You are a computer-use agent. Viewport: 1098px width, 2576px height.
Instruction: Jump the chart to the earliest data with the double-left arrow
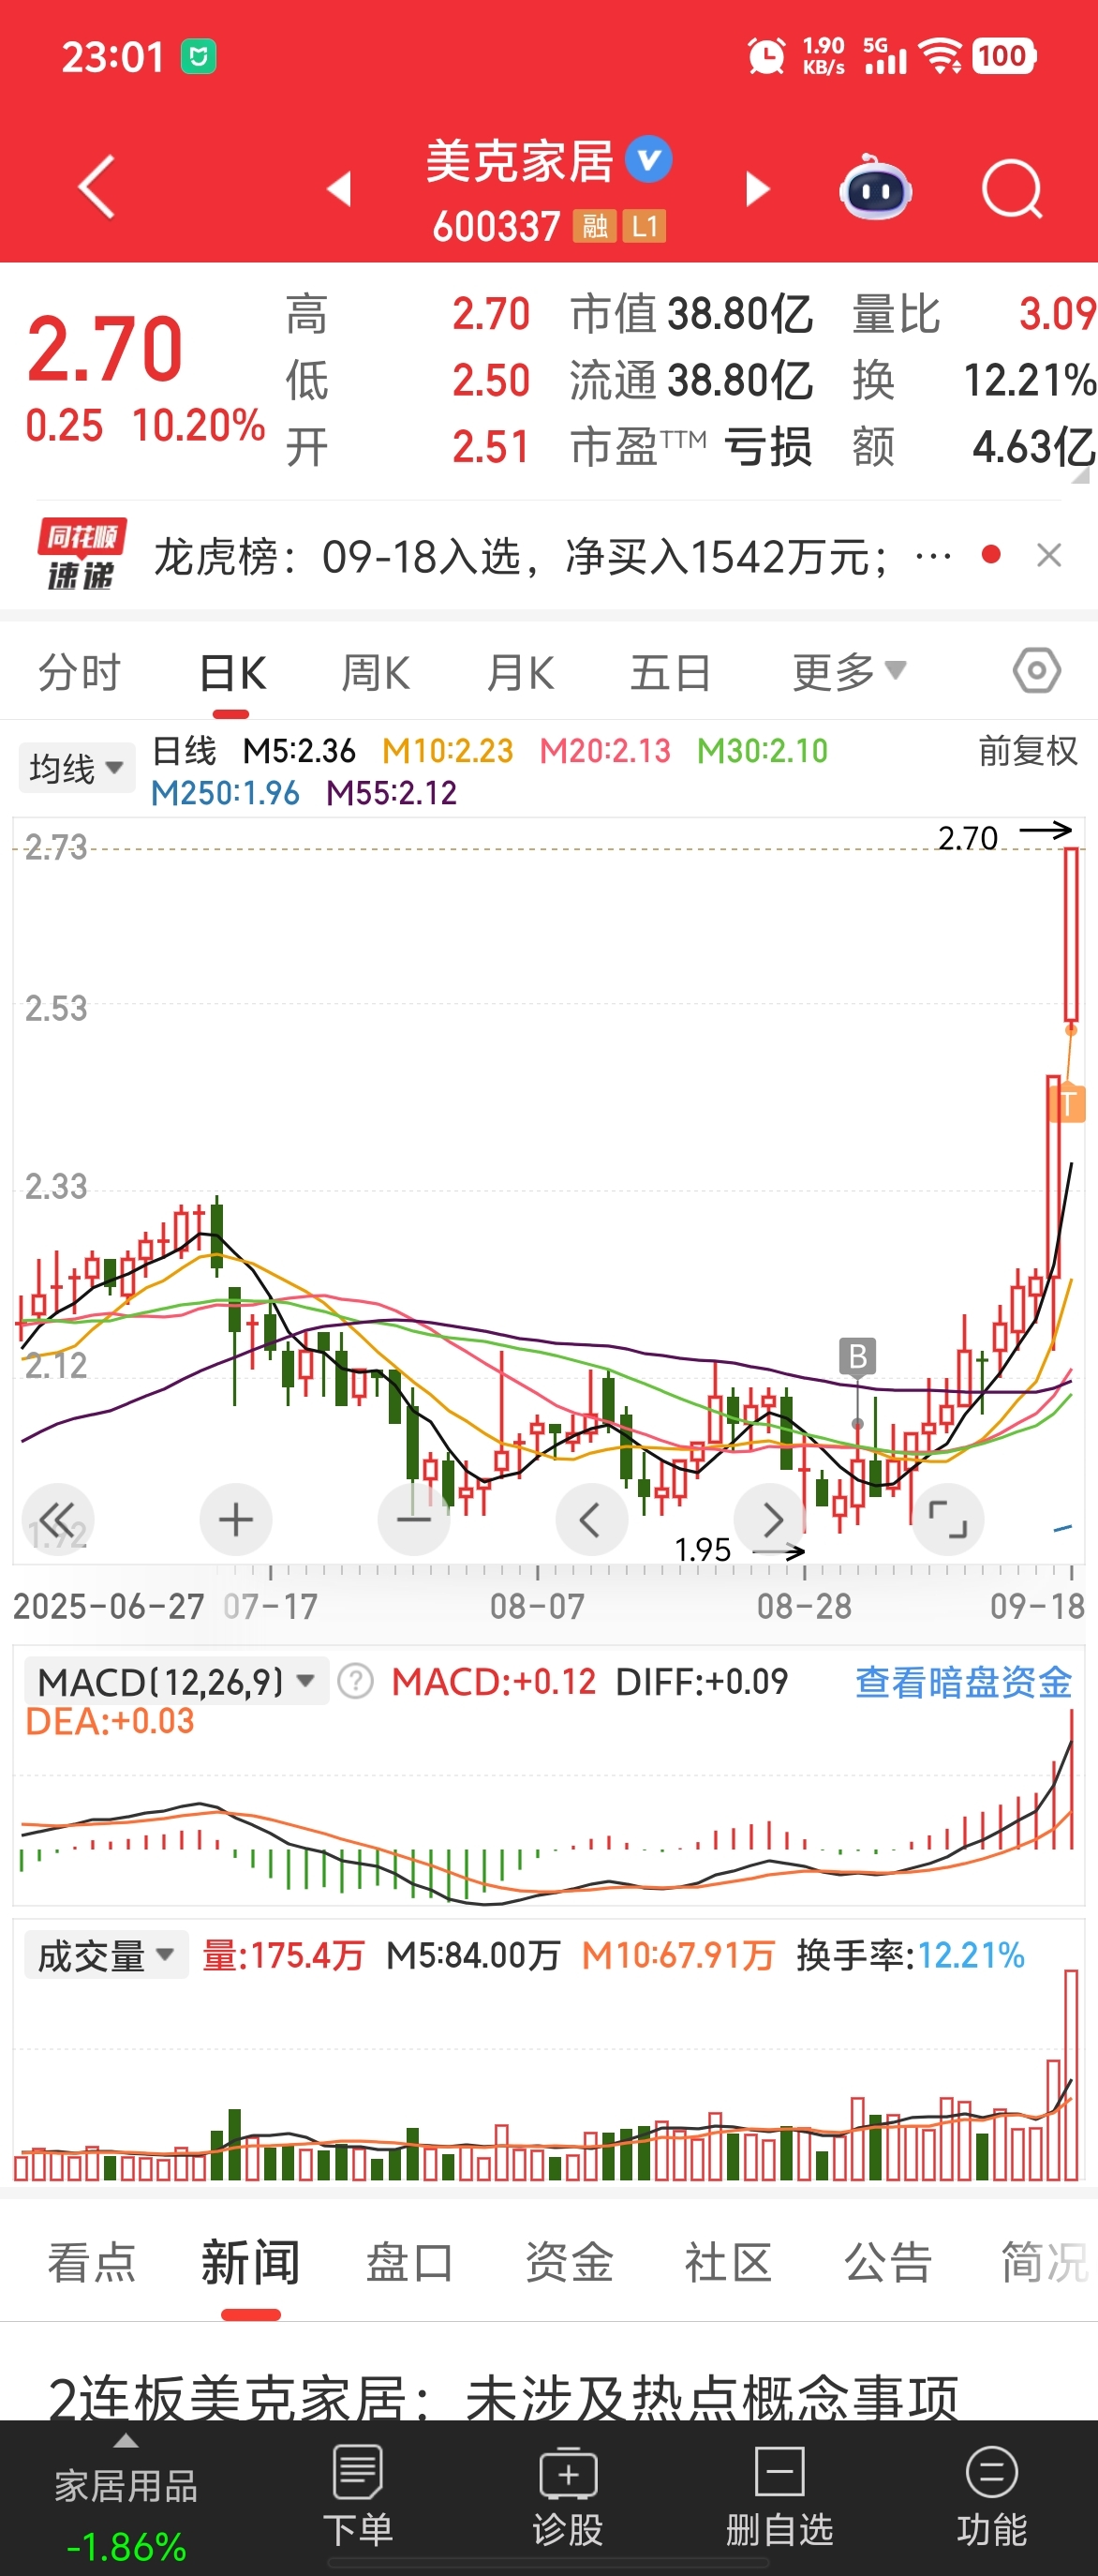click(58, 1520)
